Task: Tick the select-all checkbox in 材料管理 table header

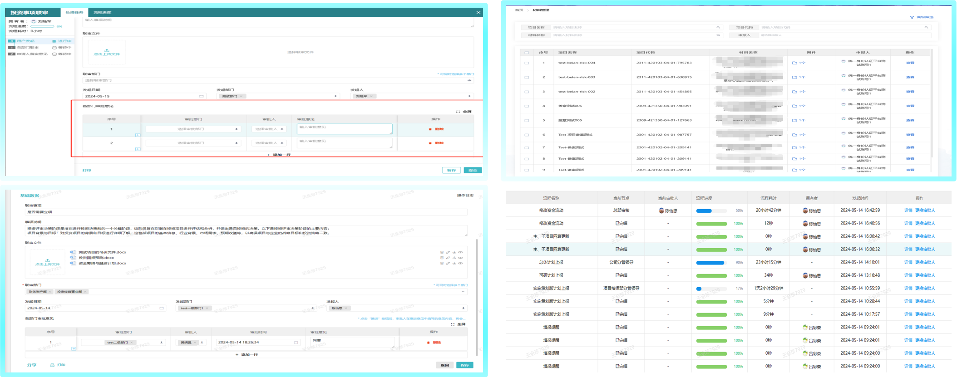Action: 527,53
